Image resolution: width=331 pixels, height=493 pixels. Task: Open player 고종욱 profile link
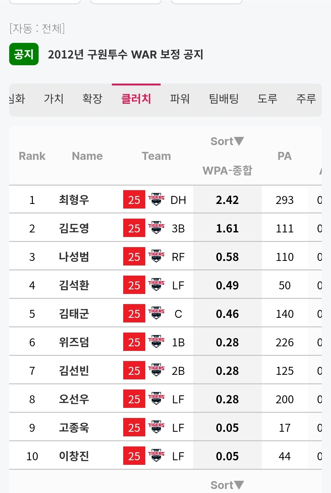point(74,427)
